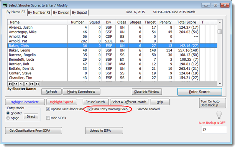Switch to By Number F3 tab

(x=39, y=13)
